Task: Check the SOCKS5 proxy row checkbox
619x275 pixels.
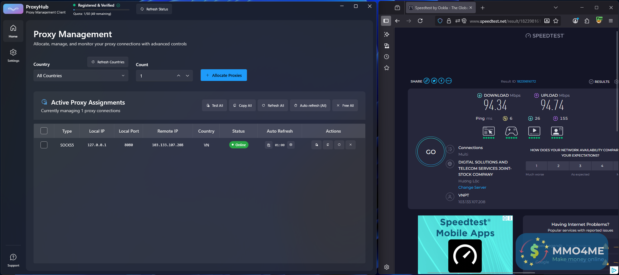Action: tap(44, 145)
